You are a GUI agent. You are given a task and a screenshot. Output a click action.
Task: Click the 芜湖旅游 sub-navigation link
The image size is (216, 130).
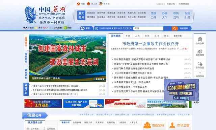142,17
